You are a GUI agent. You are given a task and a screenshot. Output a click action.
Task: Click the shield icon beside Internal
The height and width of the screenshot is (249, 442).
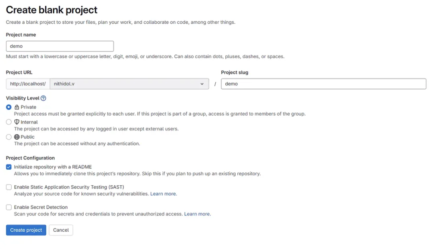pos(17,122)
